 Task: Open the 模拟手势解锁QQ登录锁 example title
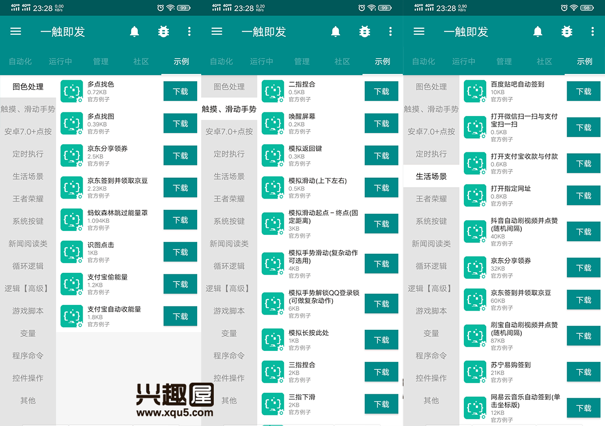(324, 296)
